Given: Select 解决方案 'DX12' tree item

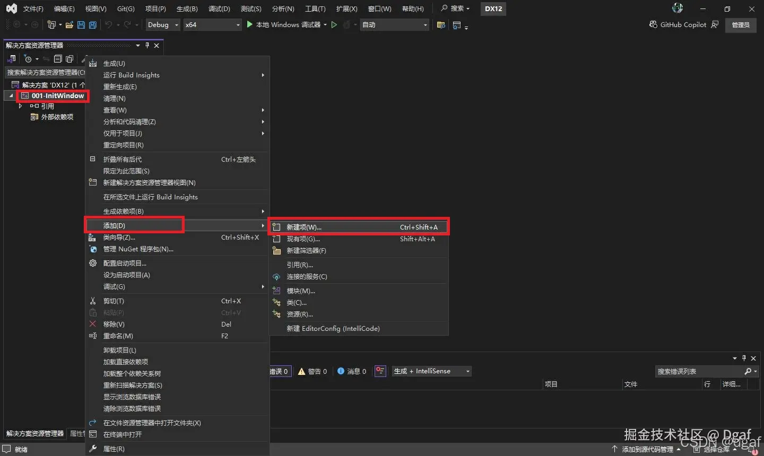Looking at the screenshot, I should pyautogui.click(x=48, y=85).
